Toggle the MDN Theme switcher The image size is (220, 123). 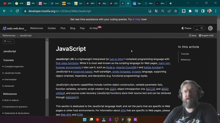click(x=186, y=28)
